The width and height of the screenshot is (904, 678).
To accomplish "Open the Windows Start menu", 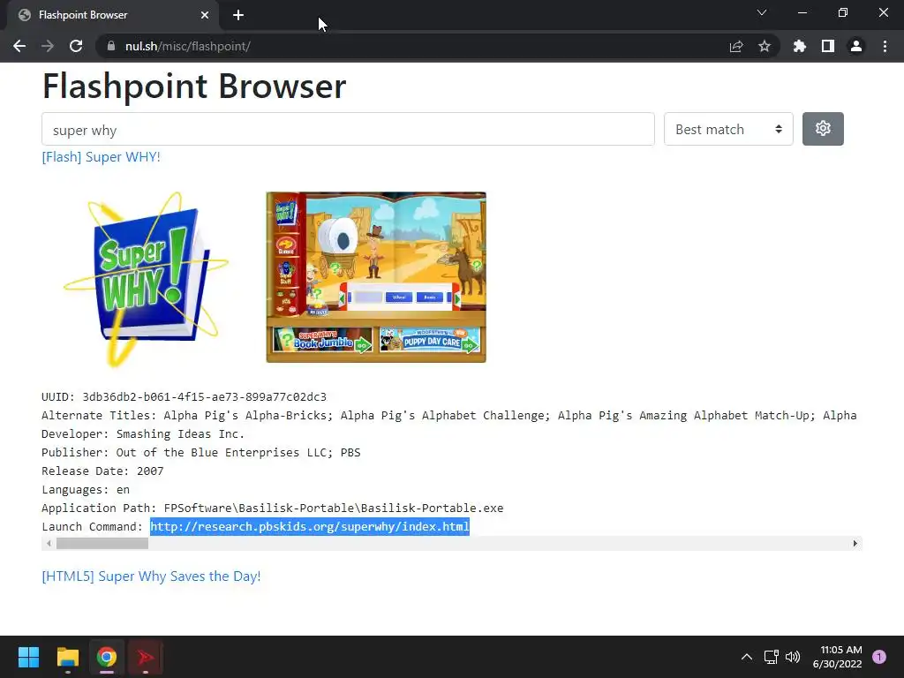I will (x=28, y=657).
